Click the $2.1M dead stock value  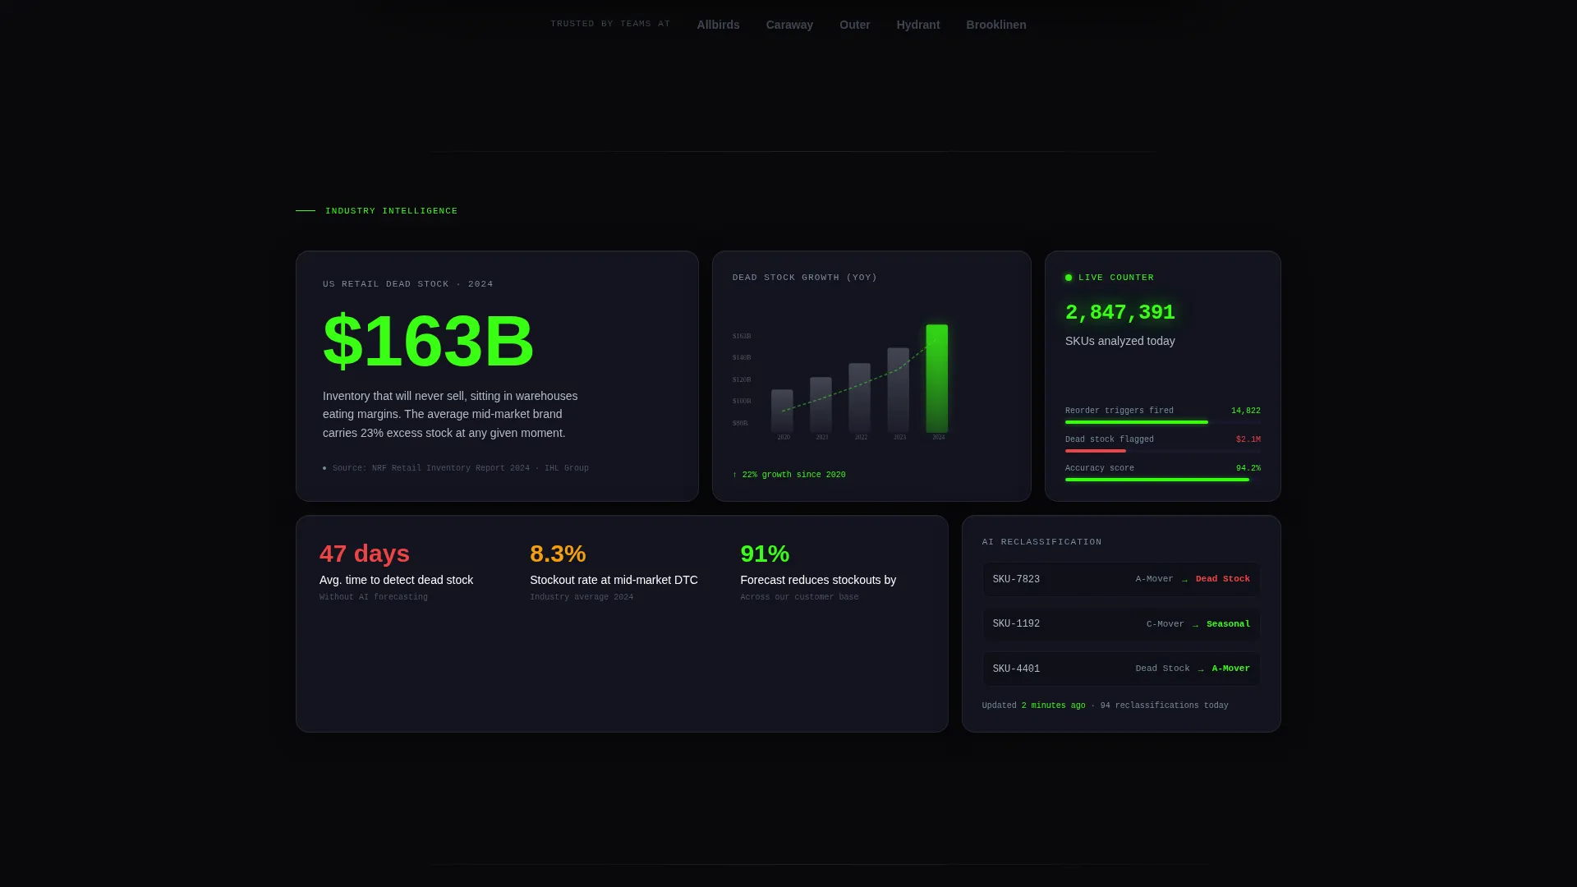(x=1248, y=439)
